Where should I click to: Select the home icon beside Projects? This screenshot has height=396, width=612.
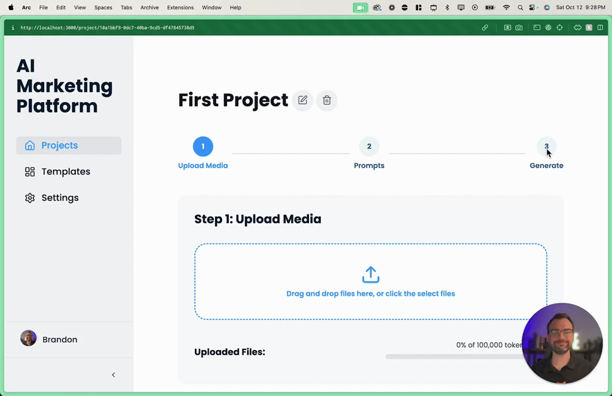29,145
